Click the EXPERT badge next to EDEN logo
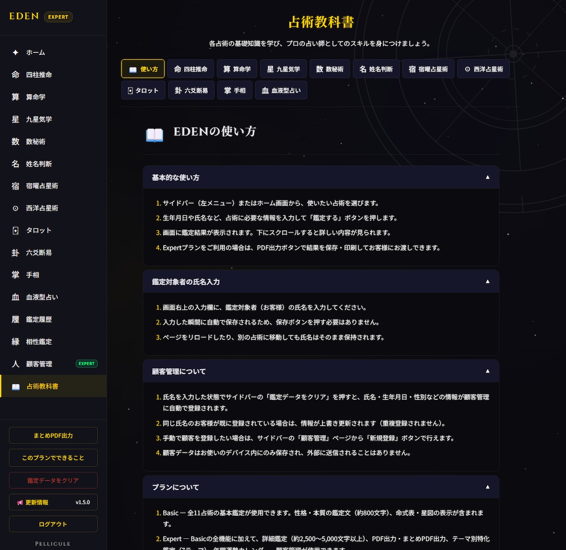Image resolution: width=566 pixels, height=550 pixels. coord(58,17)
